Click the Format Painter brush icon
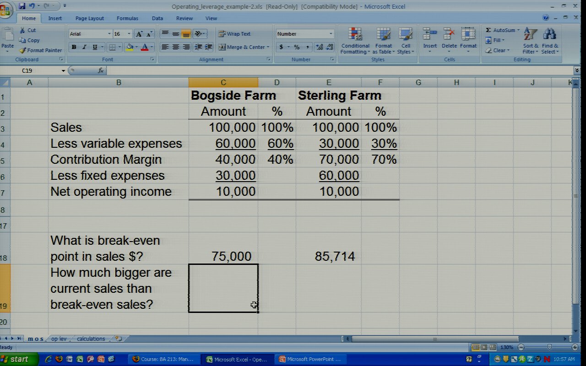This screenshot has width=586, height=366. pyautogui.click(x=23, y=50)
